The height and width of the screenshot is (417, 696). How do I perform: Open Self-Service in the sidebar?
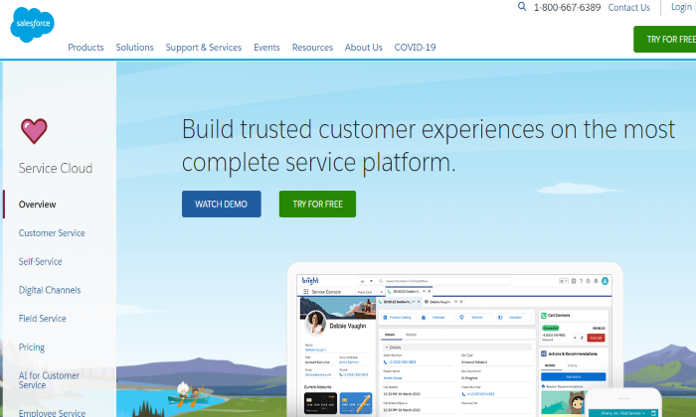40,261
